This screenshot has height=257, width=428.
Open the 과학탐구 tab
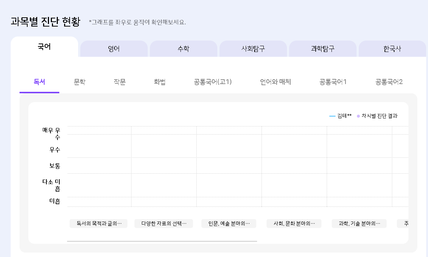tap(323, 49)
